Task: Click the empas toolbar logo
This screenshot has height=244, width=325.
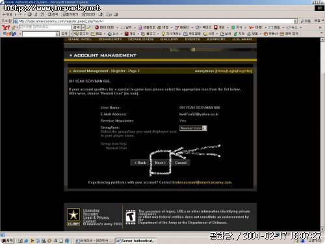Action: (10, 34)
